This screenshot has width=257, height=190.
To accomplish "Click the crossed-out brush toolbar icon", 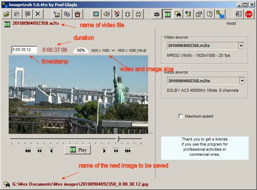I will click(117, 14).
